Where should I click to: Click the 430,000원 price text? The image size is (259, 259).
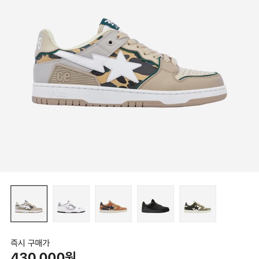point(43,255)
